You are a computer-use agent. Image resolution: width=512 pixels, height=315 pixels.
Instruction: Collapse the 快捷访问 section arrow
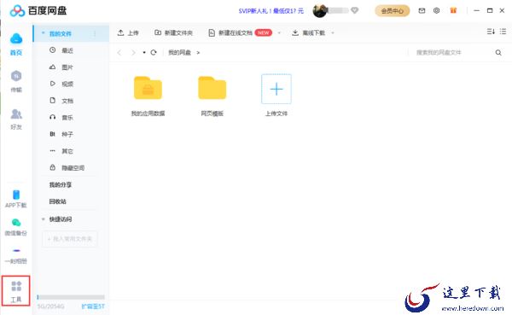[43, 219]
